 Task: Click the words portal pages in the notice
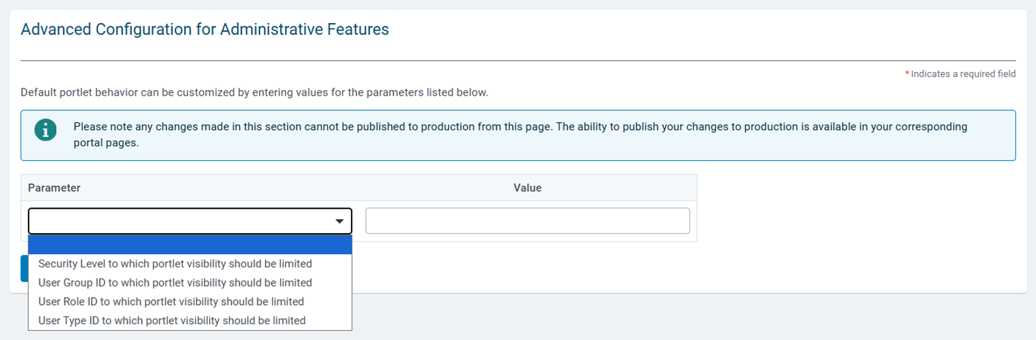point(106,143)
